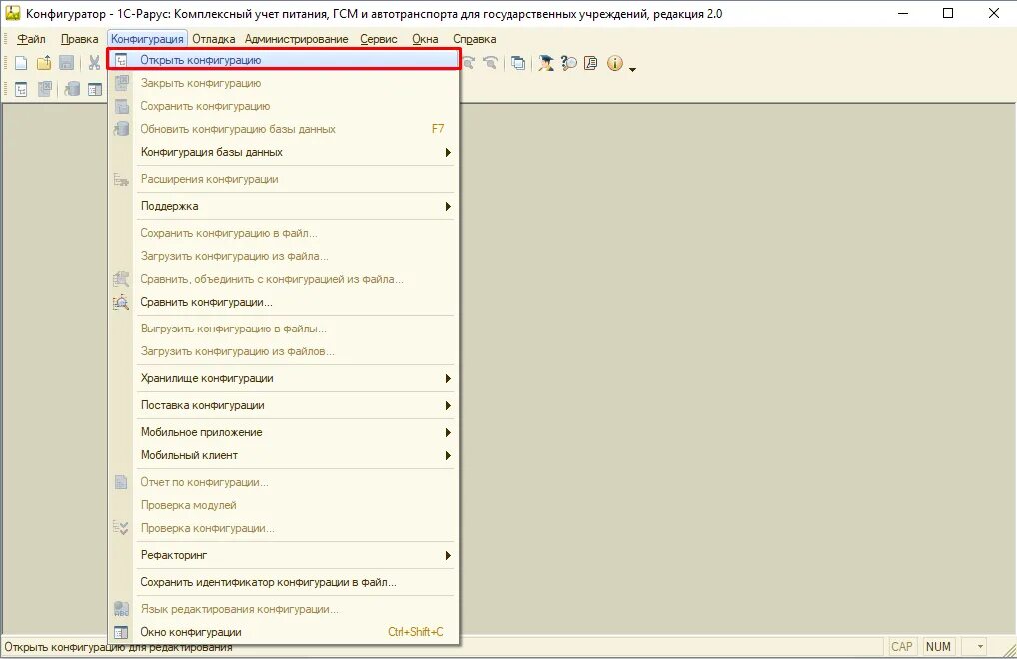This screenshot has height=659, width=1017.
Task: Click the Cut scissors icon
Action: (x=95, y=63)
